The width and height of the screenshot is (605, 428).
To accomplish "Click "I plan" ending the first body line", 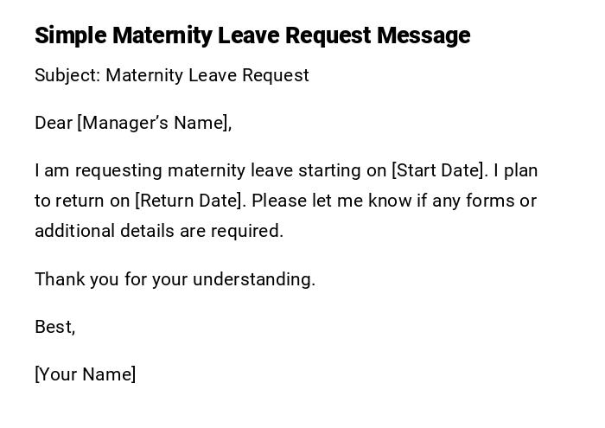I will [516, 170].
